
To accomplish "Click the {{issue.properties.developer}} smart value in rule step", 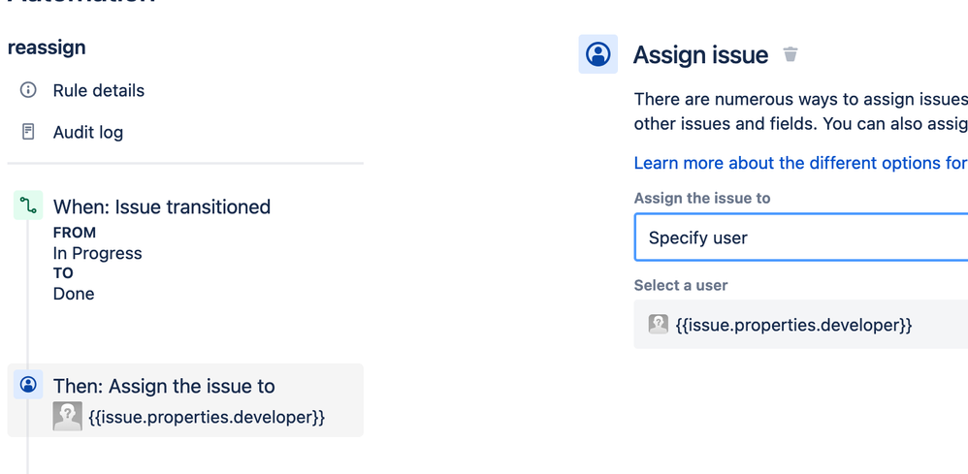I will pos(207,417).
